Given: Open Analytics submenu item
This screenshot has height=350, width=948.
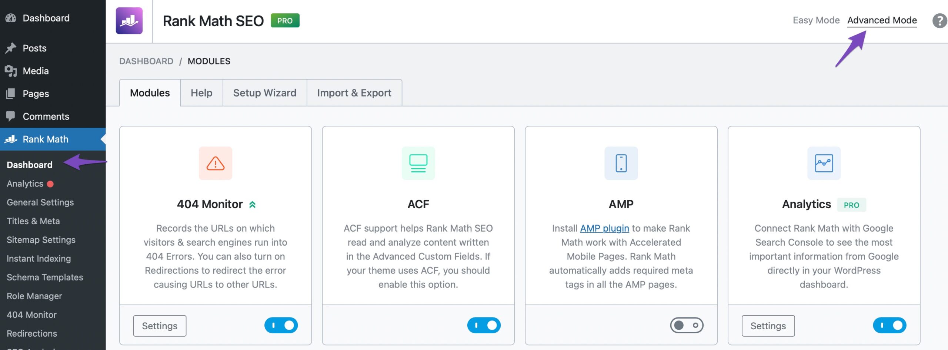Looking at the screenshot, I should (x=25, y=184).
